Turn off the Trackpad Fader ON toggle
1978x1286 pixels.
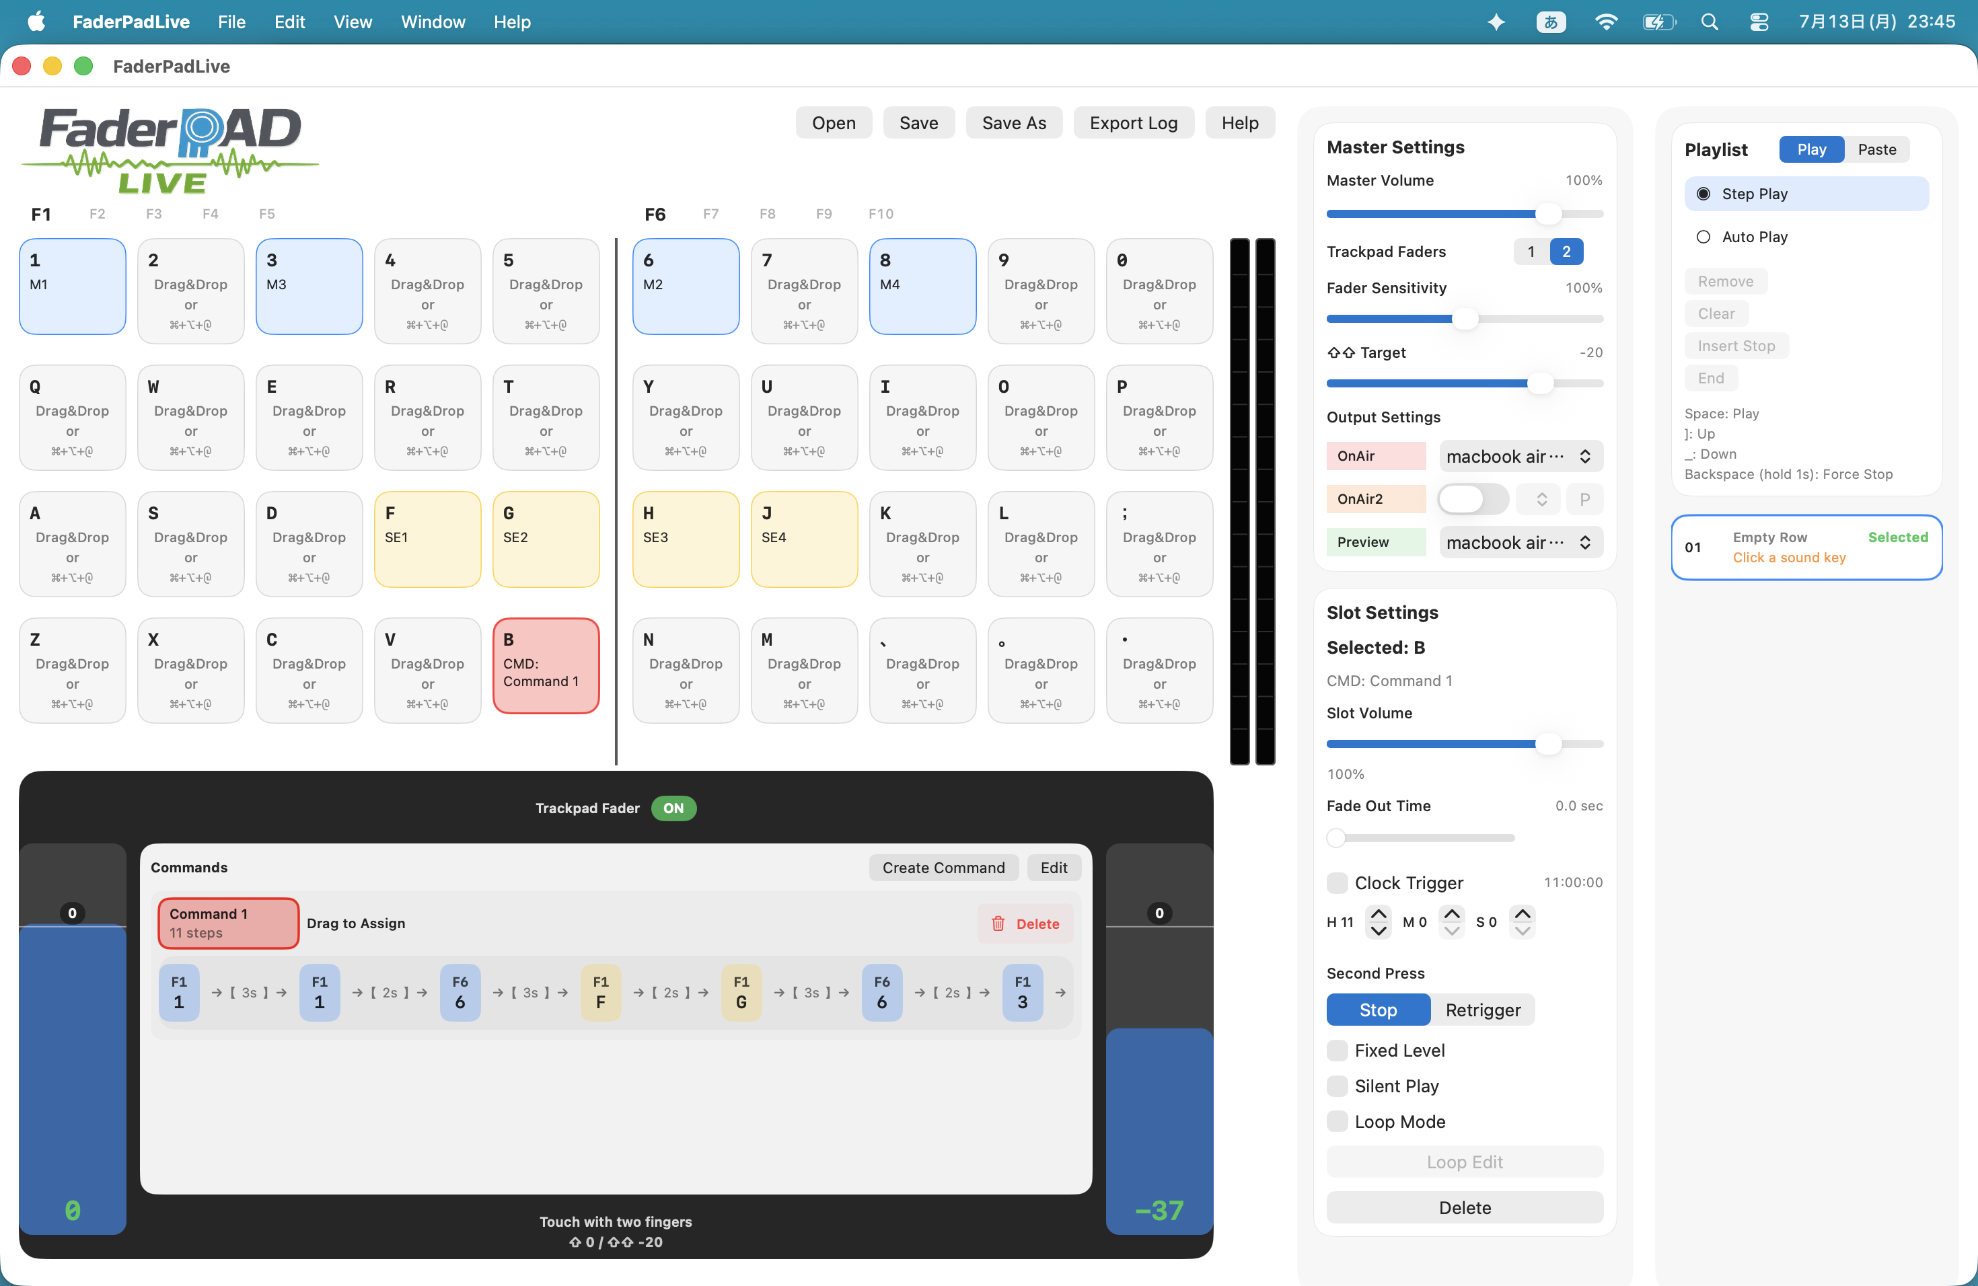673,808
